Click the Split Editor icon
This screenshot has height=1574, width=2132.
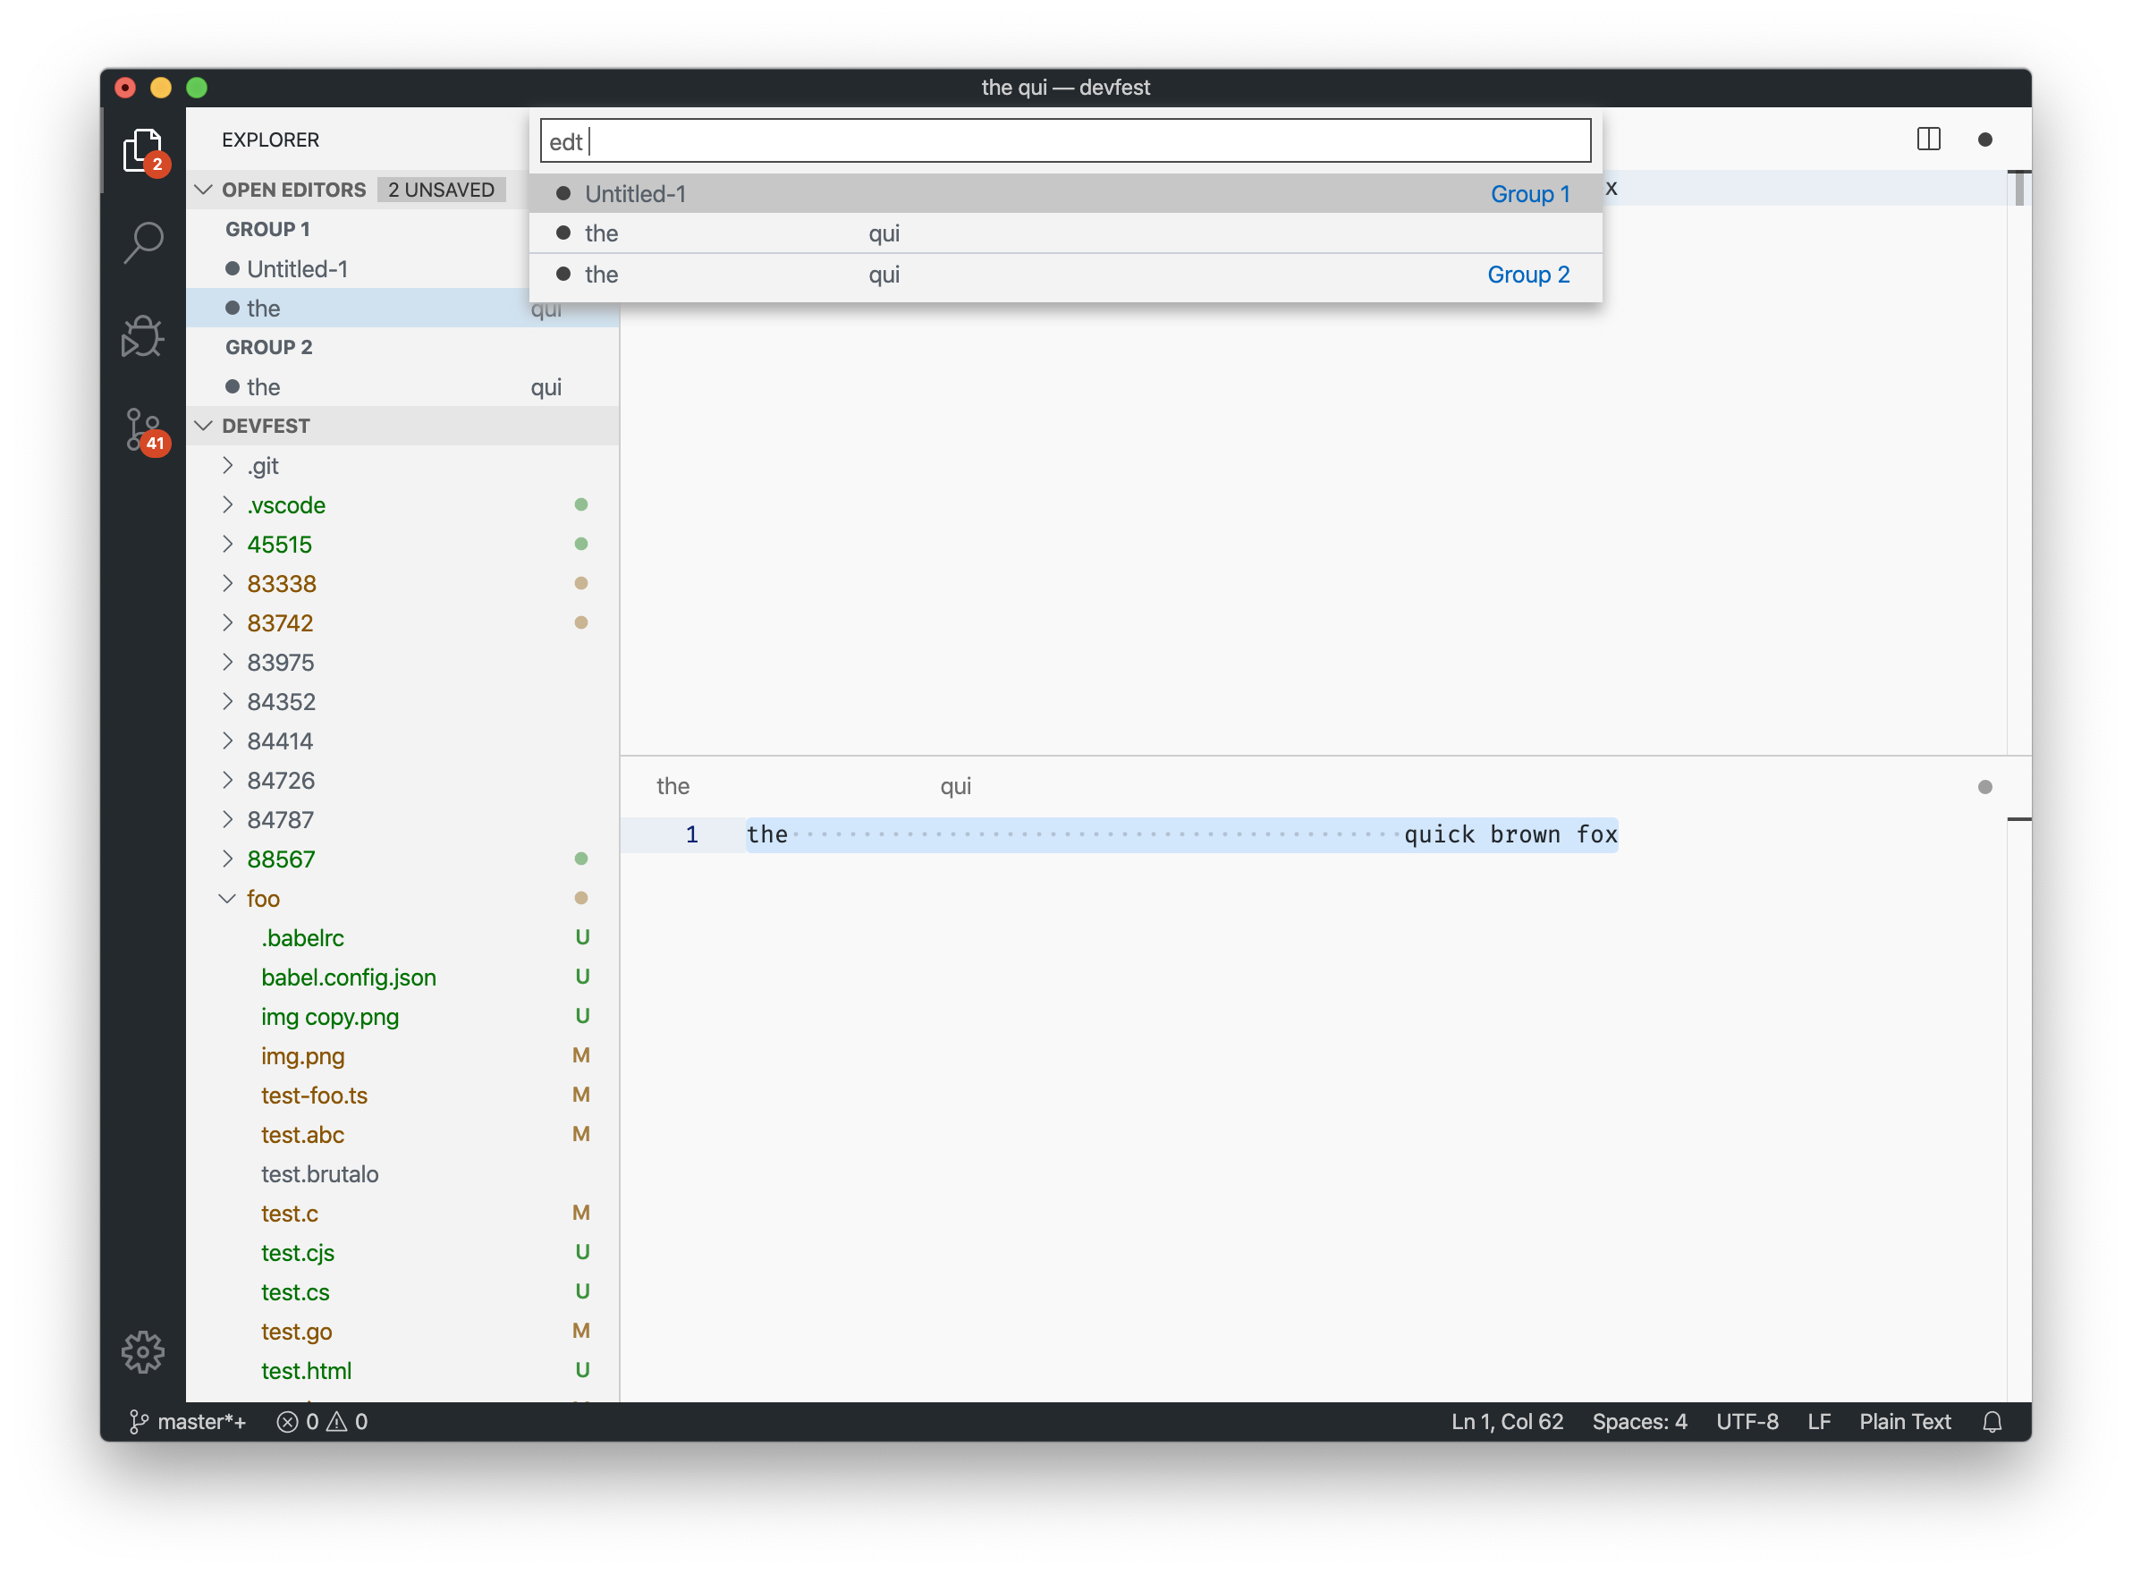(x=1929, y=140)
